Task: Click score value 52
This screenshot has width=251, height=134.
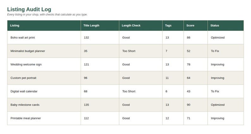Action: 189,51
